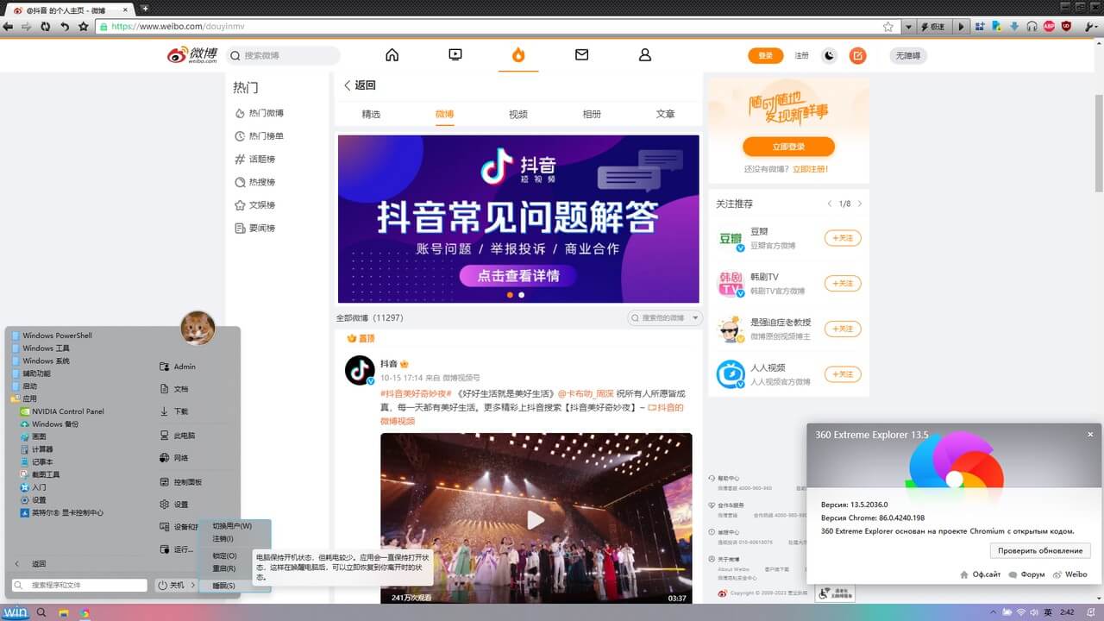Image resolution: width=1104 pixels, height=621 pixels.
Task: Click 立即登录 in right panel
Action: [x=788, y=147]
